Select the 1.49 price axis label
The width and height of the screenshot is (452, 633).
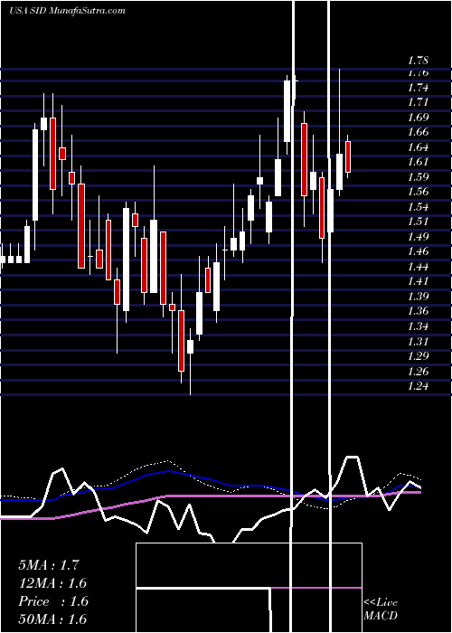(x=418, y=237)
